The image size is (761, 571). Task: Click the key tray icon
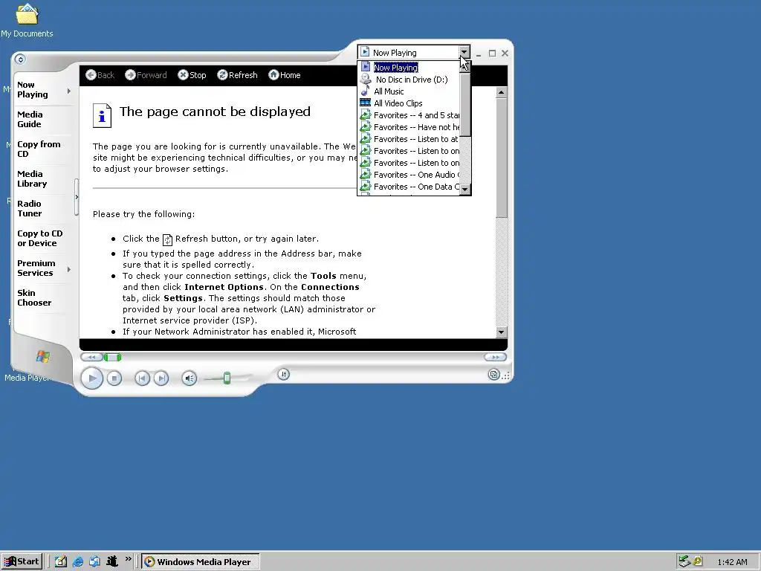[x=697, y=562]
